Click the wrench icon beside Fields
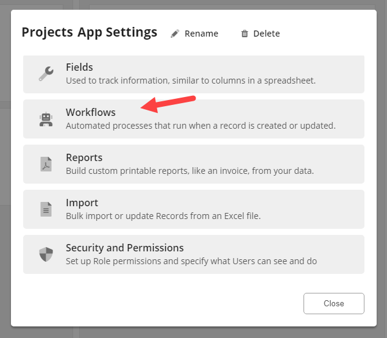 coord(46,74)
